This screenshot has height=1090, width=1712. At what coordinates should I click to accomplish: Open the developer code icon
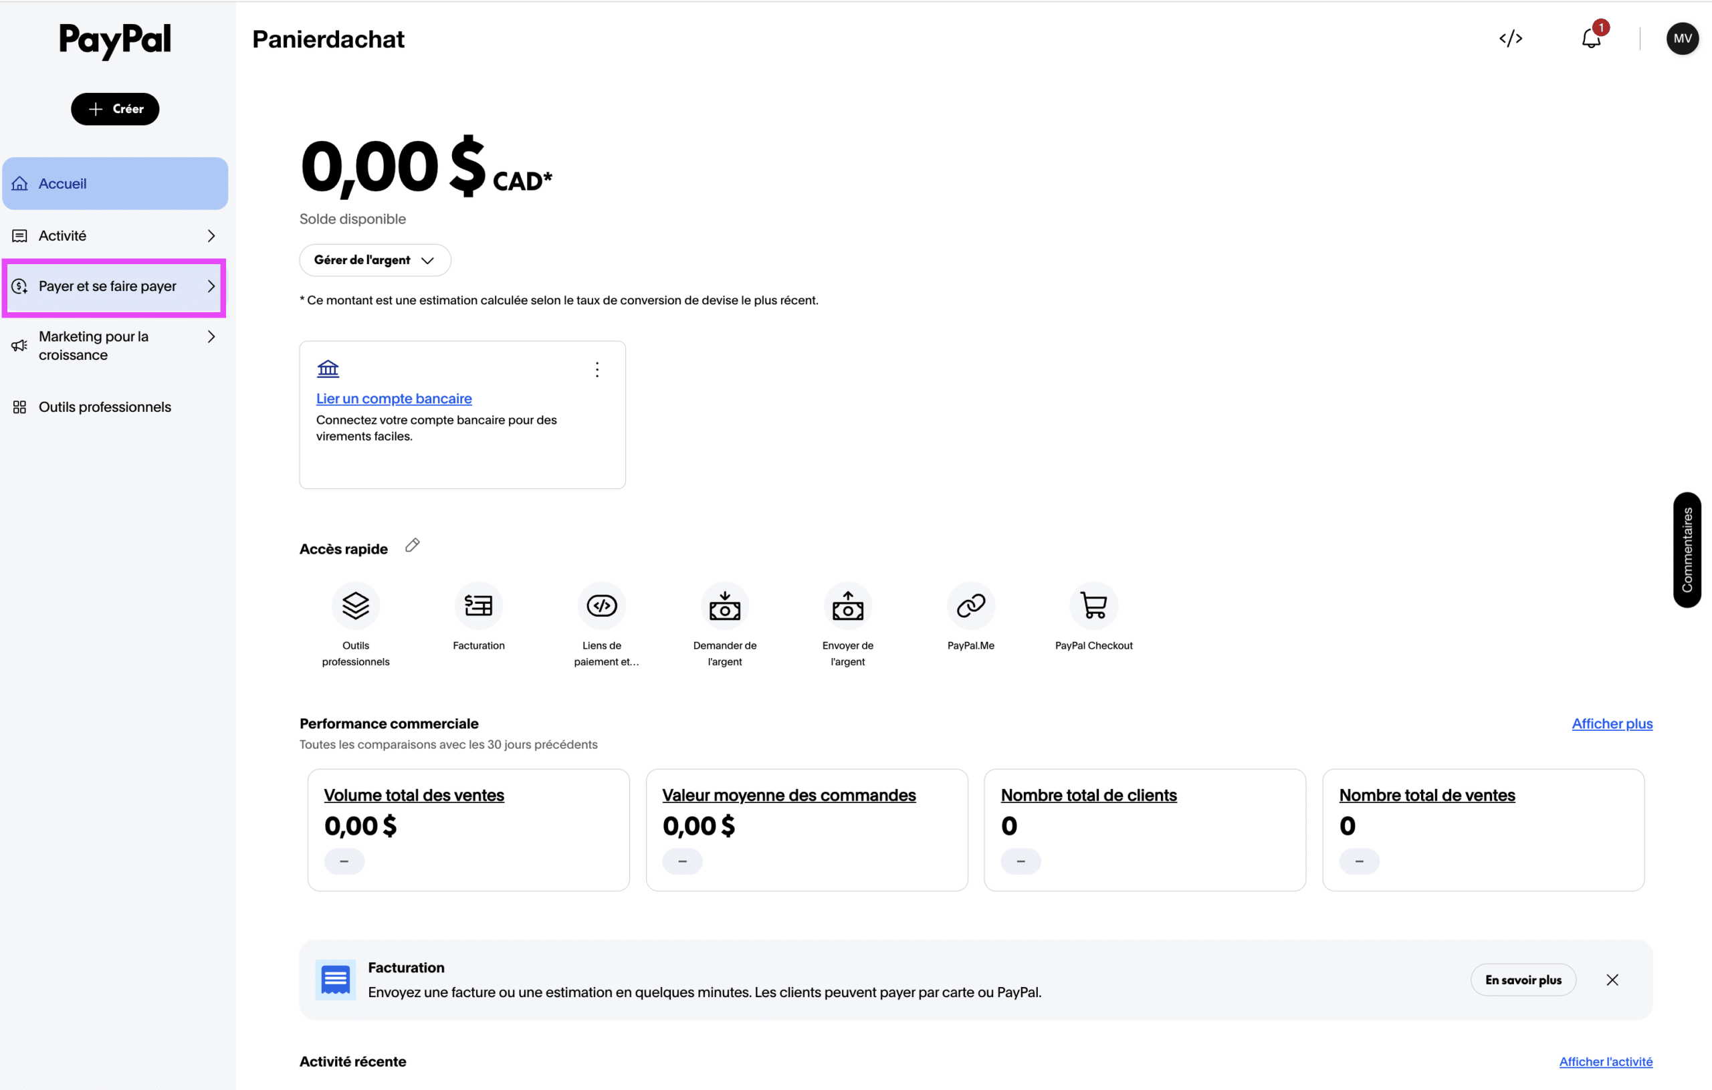[x=1510, y=38]
